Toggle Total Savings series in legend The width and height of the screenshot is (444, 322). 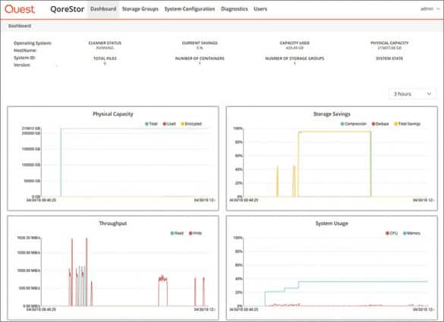pos(407,124)
